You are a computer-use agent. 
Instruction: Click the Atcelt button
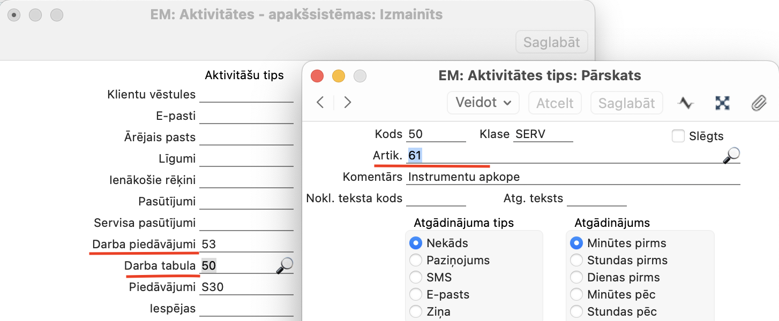tap(555, 103)
